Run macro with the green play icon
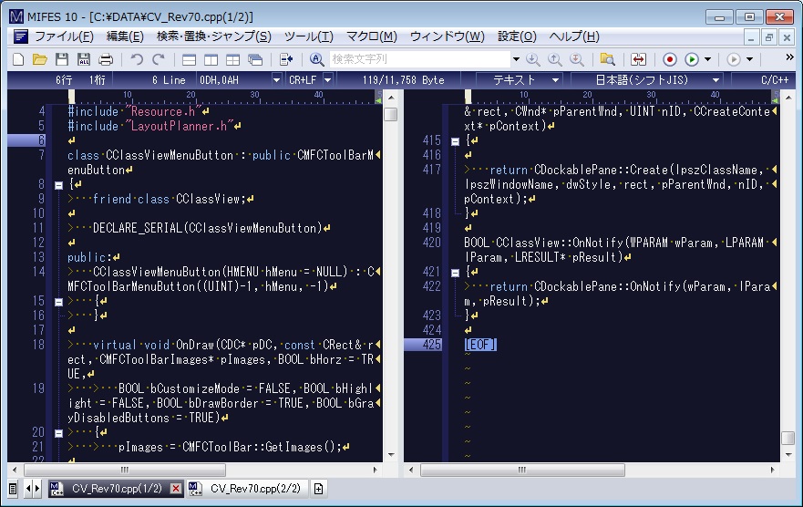The width and height of the screenshot is (803, 507). [692, 59]
